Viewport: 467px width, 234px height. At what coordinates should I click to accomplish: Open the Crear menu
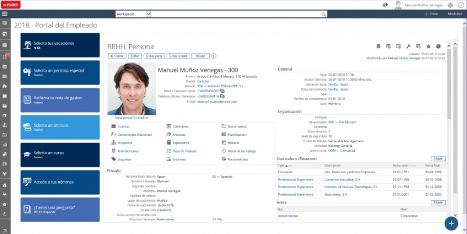(432, 14)
